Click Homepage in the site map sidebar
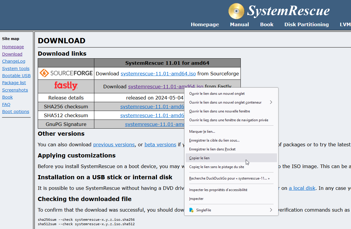 [x=13, y=47]
